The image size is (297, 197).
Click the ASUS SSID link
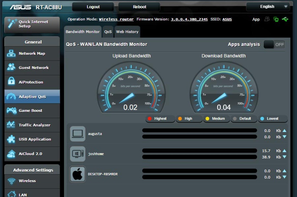coord(227,19)
